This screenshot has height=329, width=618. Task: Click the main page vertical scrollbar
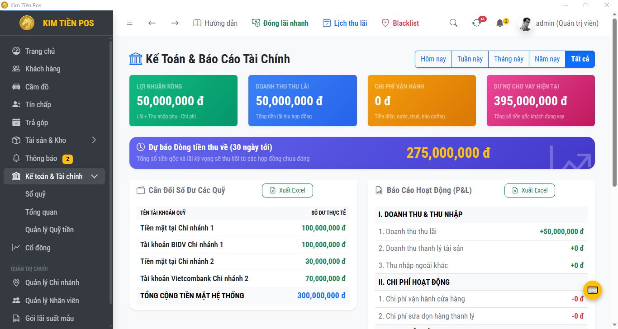pyautogui.click(x=614, y=102)
